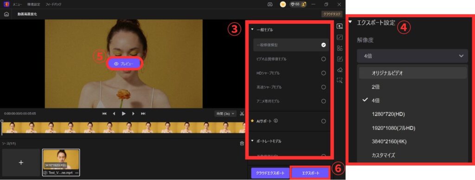This screenshot has width=475, height=180.
Task: Open the 時間 (3s) dropdown
Action: (225, 114)
